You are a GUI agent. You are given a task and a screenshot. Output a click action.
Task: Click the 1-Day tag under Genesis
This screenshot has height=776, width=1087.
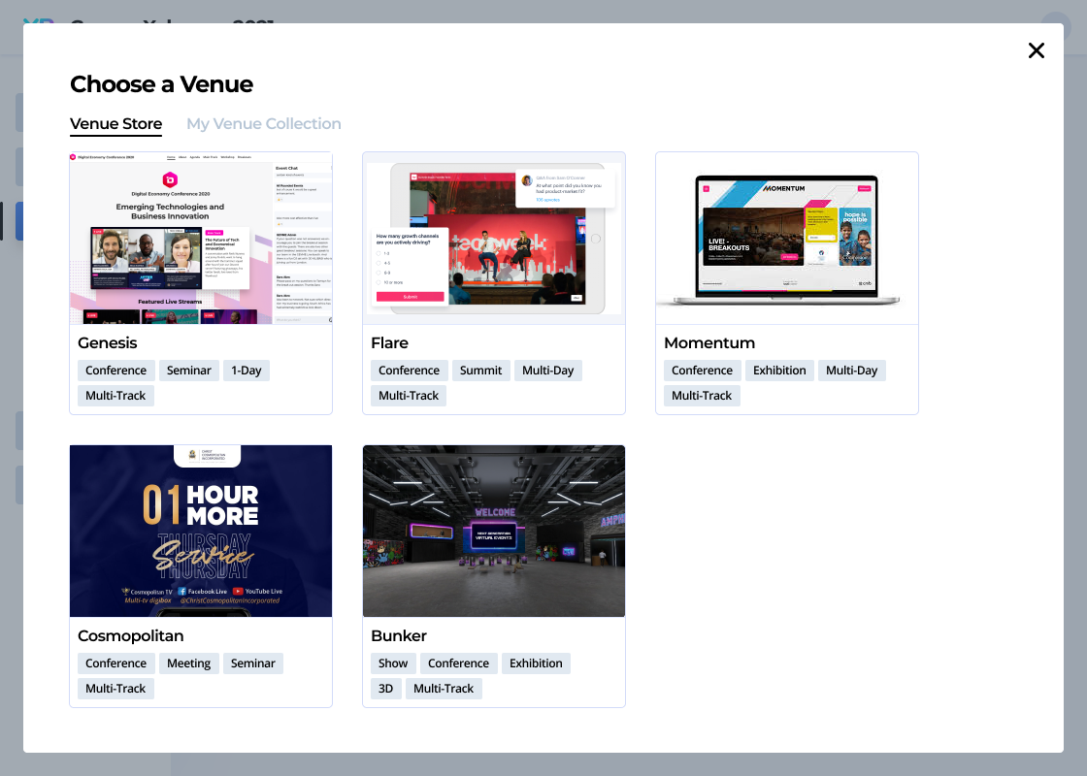[x=246, y=370]
